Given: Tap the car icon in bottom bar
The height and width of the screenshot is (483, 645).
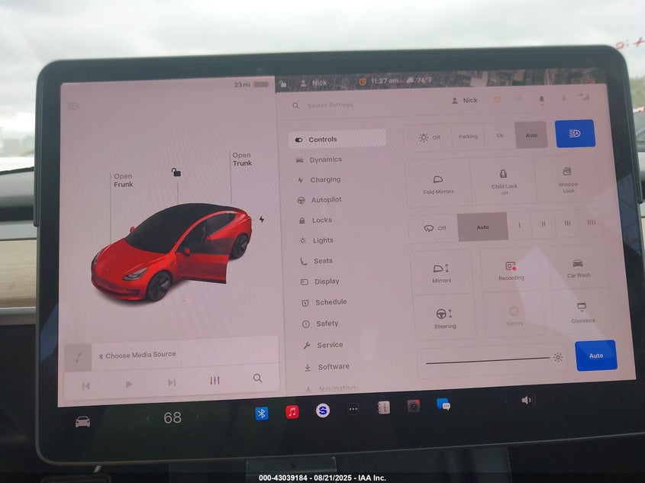Looking at the screenshot, I should pos(82,421).
